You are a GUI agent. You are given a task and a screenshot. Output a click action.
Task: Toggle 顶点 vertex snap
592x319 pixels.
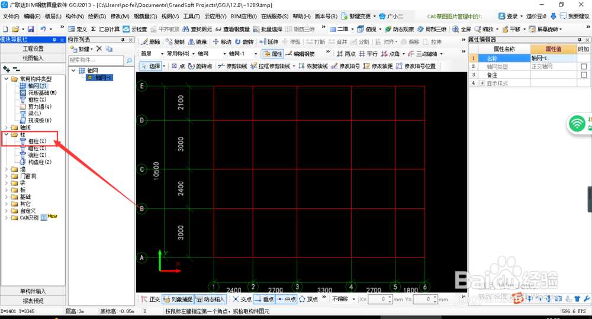tap(308, 299)
